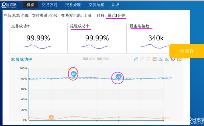Click the sparkline under 交易成功率 card
The width and height of the screenshot is (204, 126).
coord(38,46)
